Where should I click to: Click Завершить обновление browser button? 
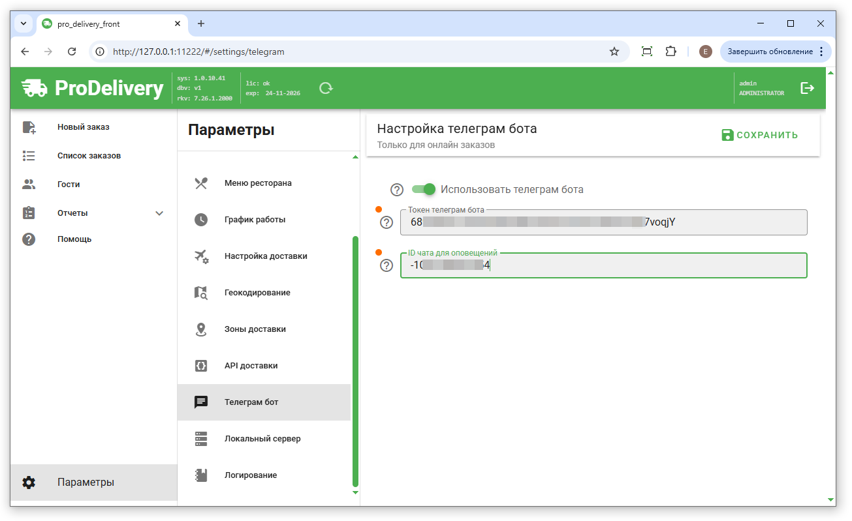point(770,52)
